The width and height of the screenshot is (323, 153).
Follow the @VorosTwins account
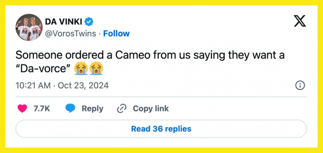[x=116, y=34]
